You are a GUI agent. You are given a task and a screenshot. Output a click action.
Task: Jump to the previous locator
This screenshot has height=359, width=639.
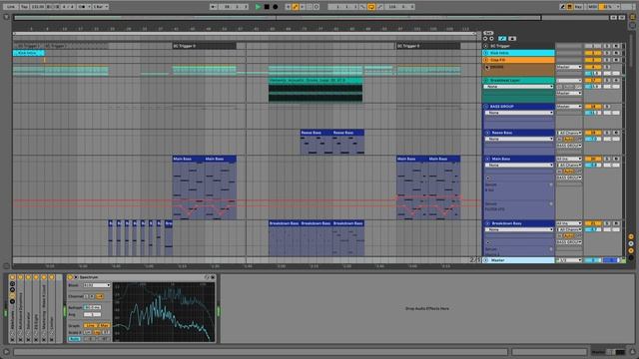click(485, 38)
